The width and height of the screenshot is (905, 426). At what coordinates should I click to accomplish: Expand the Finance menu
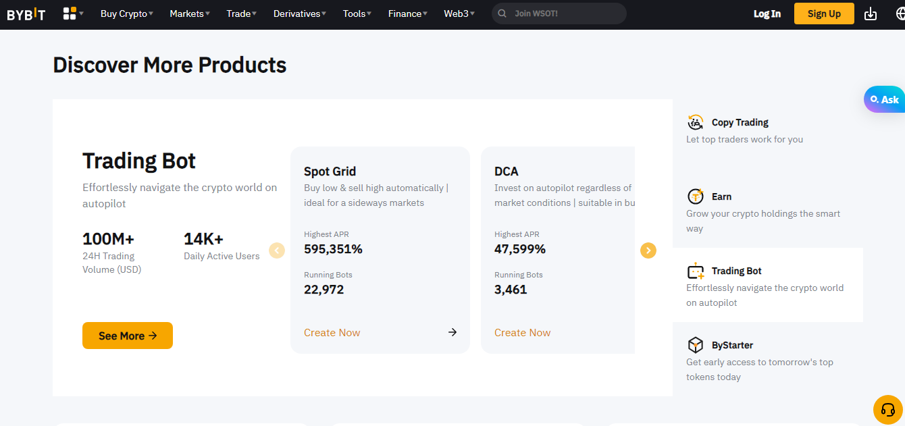tap(408, 14)
